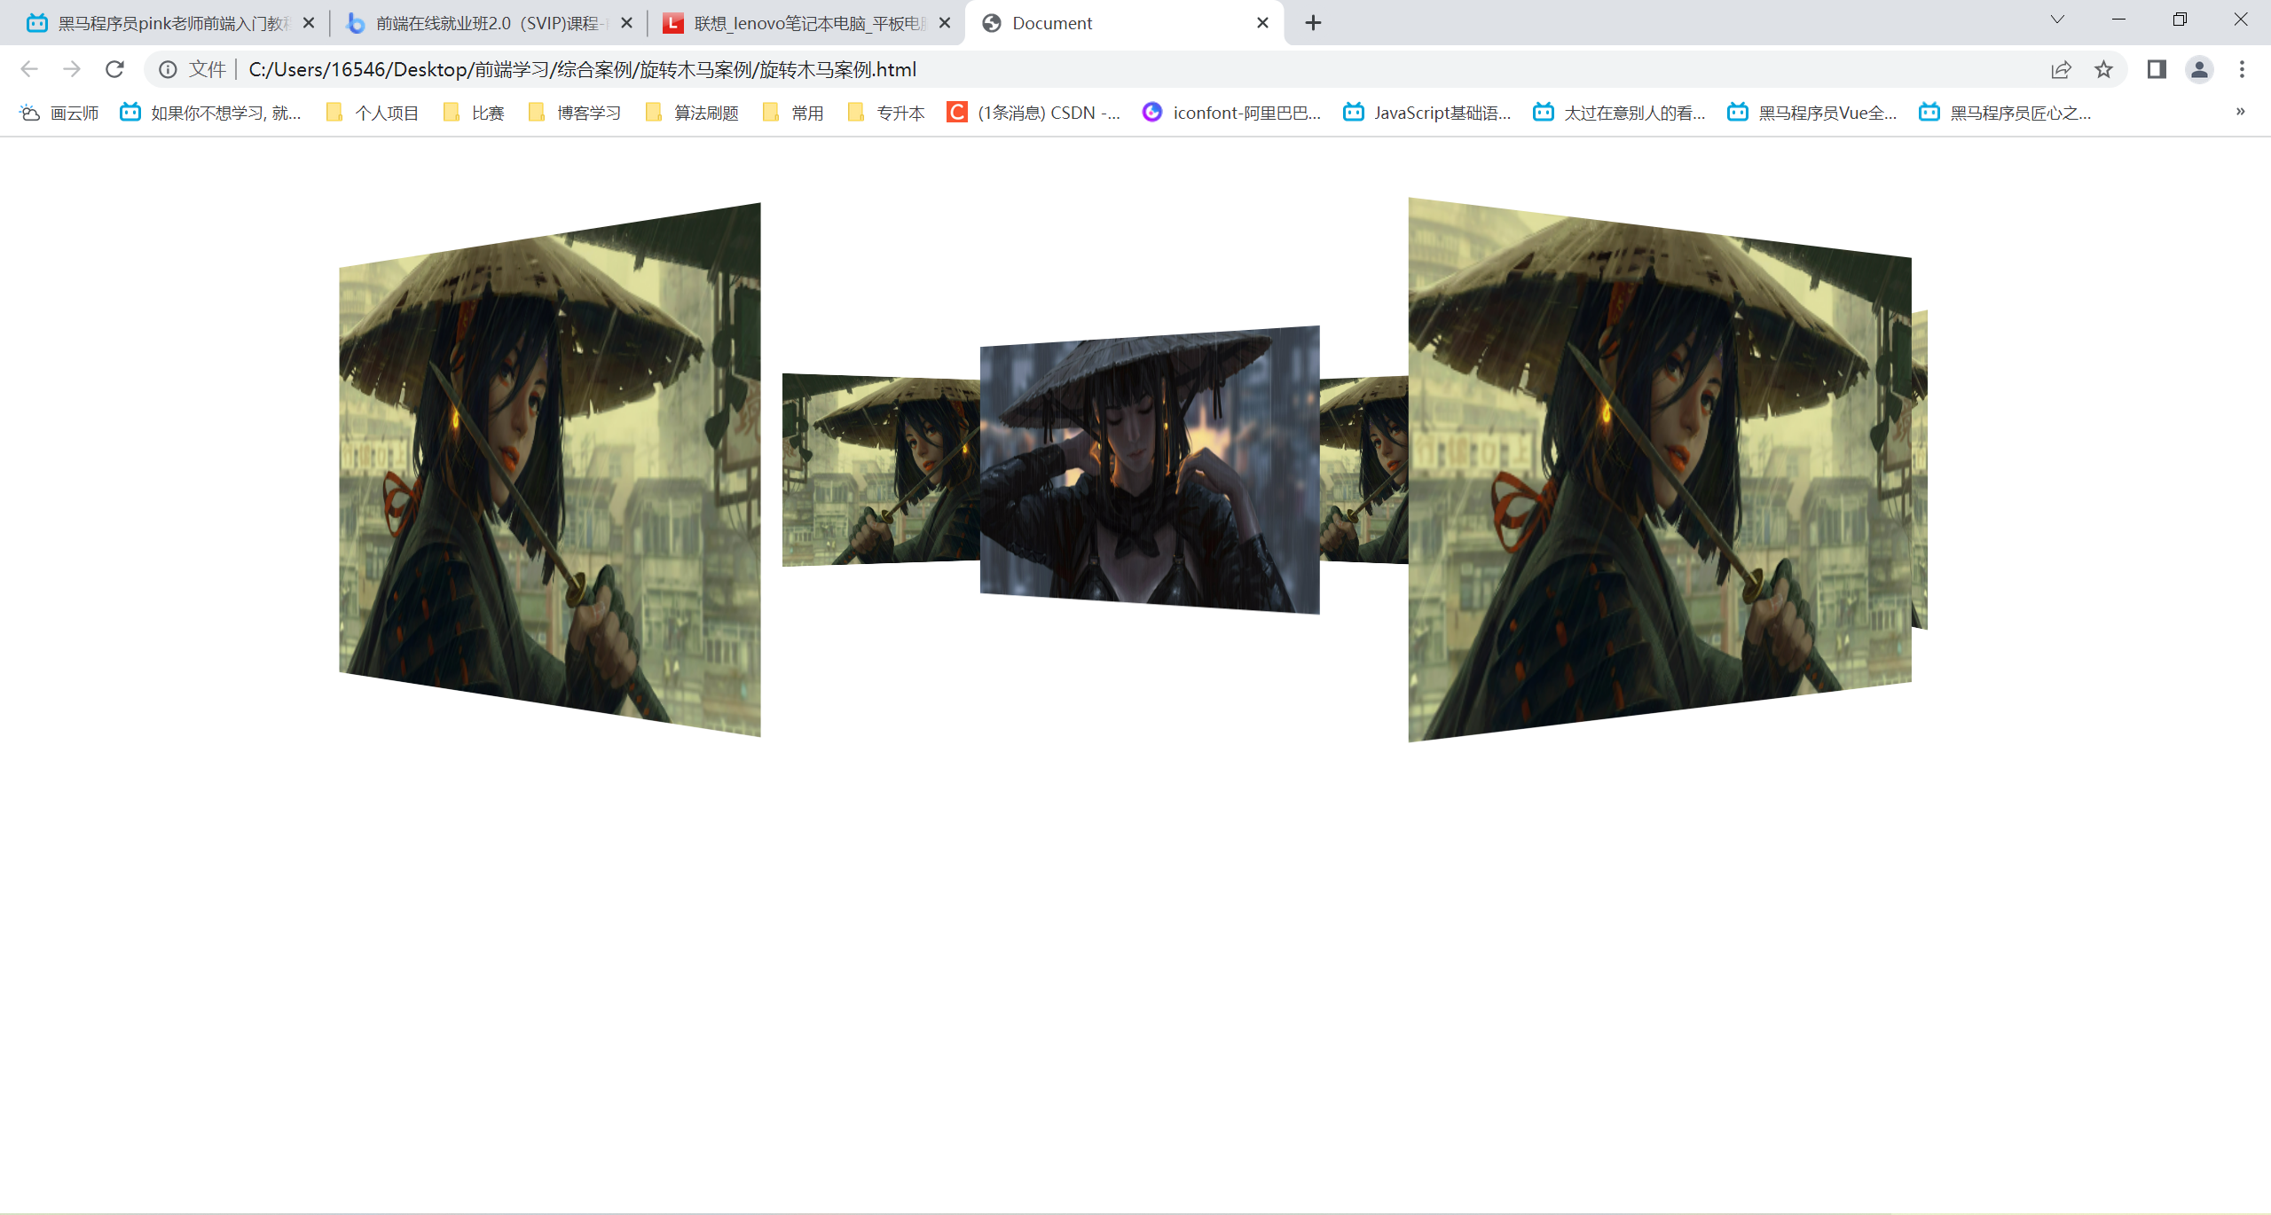Open the user profile avatar
2271x1215 pixels.
point(2199,69)
